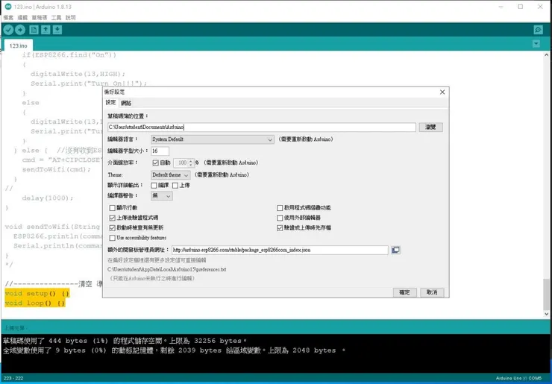The width and height of the screenshot is (552, 384).
Task: Enable Use accessibility features checkbox
Action: 113,238
